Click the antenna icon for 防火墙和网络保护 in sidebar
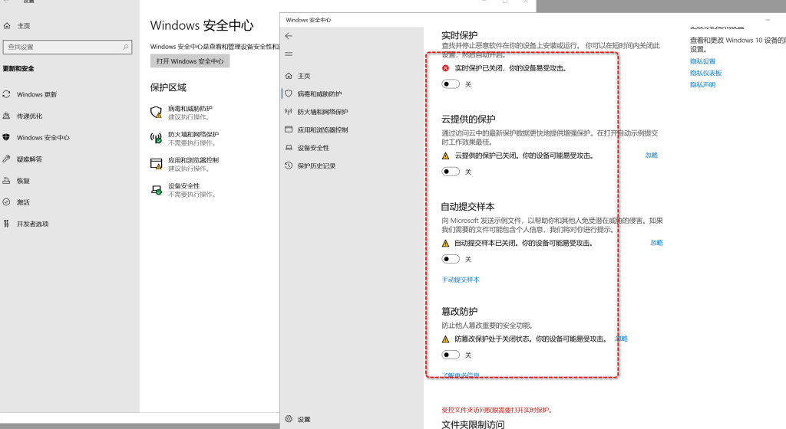The height and width of the screenshot is (429, 786). (289, 112)
